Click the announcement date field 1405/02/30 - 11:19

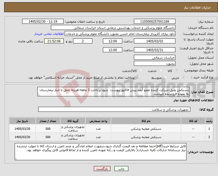pos(43,21)
